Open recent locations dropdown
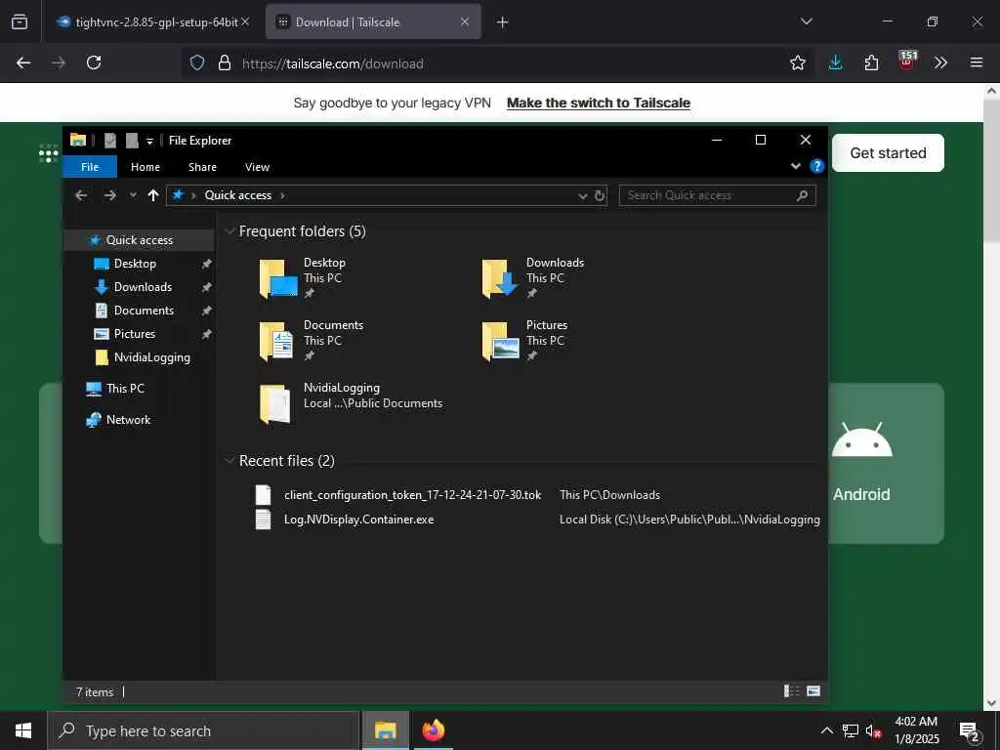 point(133,195)
